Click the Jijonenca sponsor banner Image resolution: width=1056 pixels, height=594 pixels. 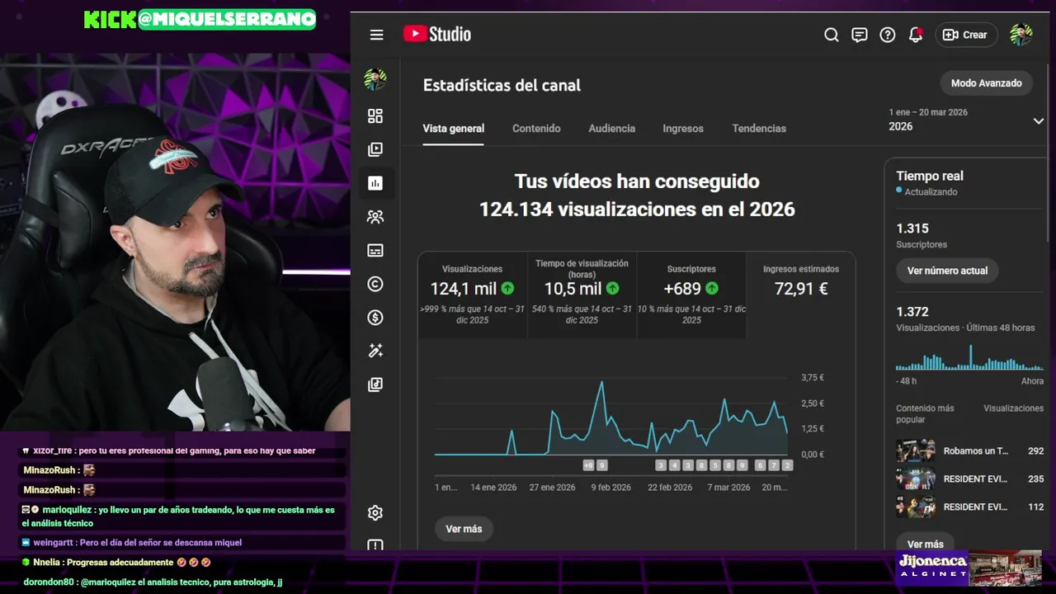(969, 568)
